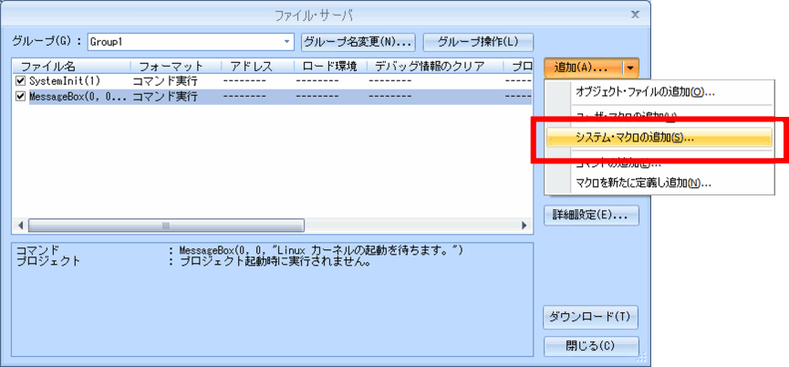Viewport: 789px width, 367px height.
Task: Open the Group1 group dropdown
Action: (x=287, y=42)
